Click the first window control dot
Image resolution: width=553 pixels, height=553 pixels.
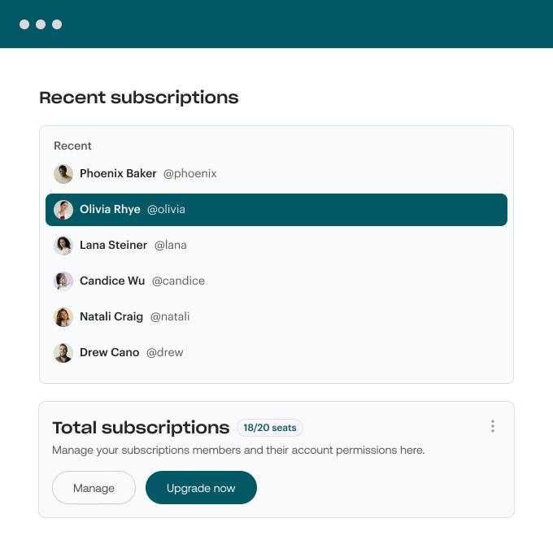pyautogui.click(x=24, y=24)
